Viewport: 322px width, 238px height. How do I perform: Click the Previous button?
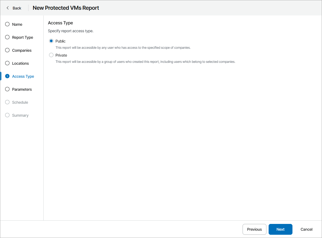click(254, 229)
